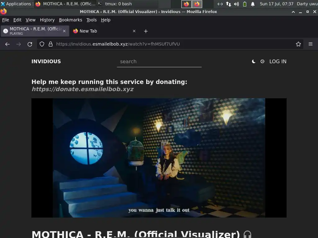Open the clock showing Sun 17 Jul
Screen dimensions: 318x238
point(276,4)
